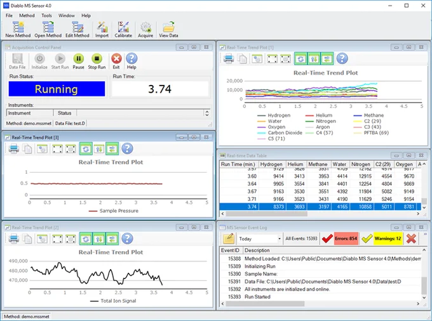Open the File menu
The height and width of the screenshot is (321, 432).
pyautogui.click(x=9, y=15)
